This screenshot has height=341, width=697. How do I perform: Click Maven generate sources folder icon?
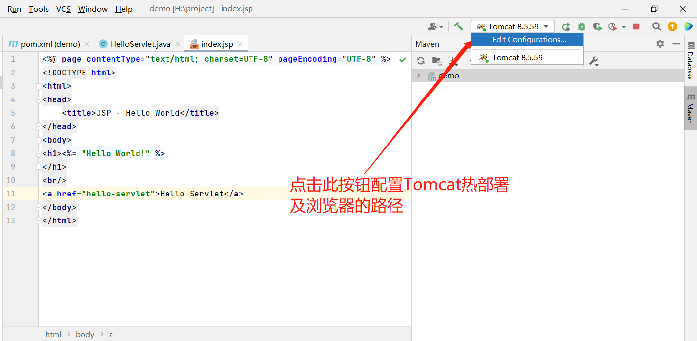click(x=437, y=61)
